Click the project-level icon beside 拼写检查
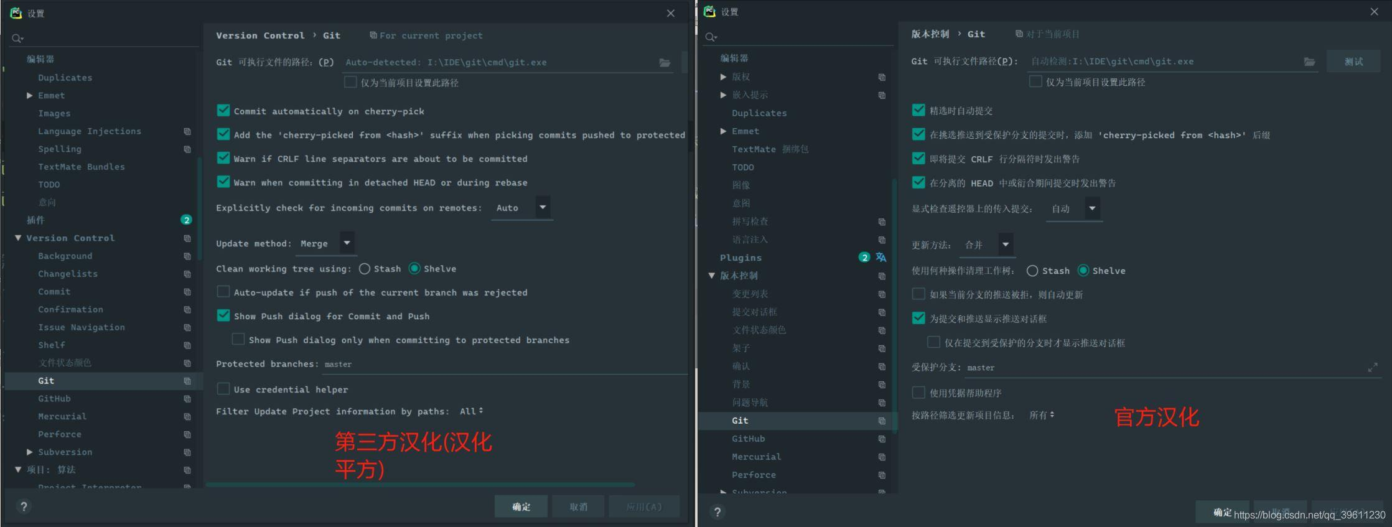 pyautogui.click(x=882, y=222)
